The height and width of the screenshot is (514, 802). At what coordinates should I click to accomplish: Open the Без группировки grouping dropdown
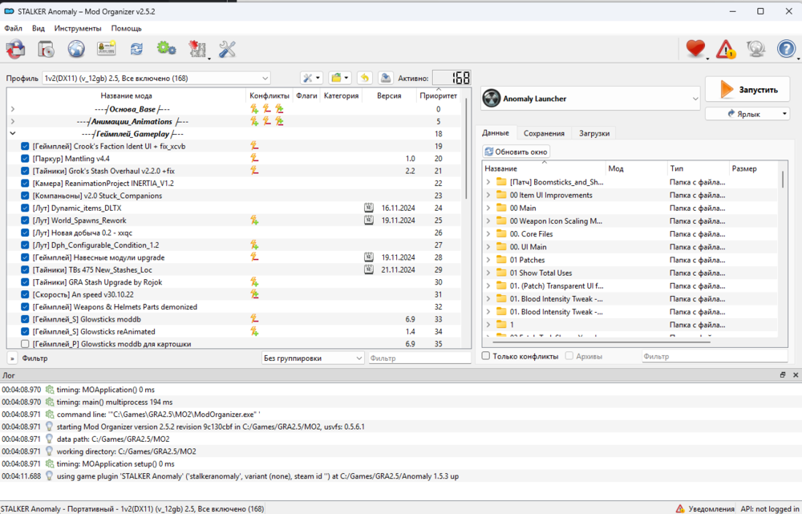coord(313,358)
